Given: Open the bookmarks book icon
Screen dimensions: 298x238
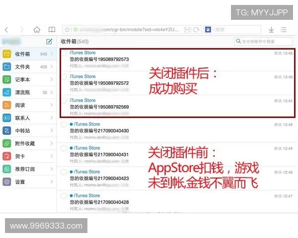Looking at the screenshot, I should click(x=52, y=30).
